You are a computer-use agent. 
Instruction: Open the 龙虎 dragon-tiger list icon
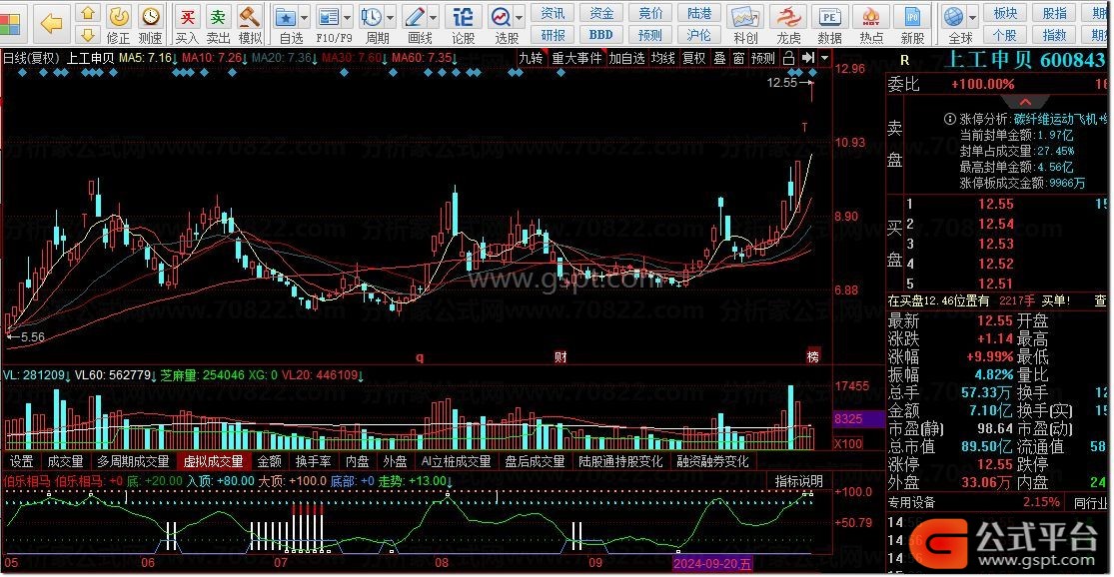(x=788, y=24)
